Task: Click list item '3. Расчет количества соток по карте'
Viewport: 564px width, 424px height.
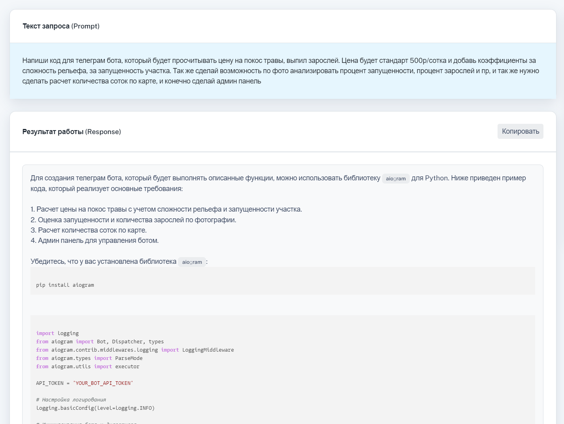Action: click(x=89, y=230)
